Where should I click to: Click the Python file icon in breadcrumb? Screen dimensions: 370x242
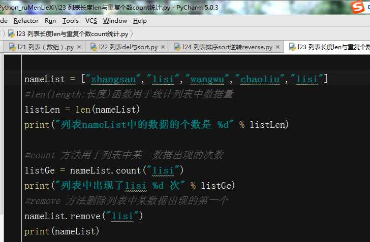[x=11, y=34]
